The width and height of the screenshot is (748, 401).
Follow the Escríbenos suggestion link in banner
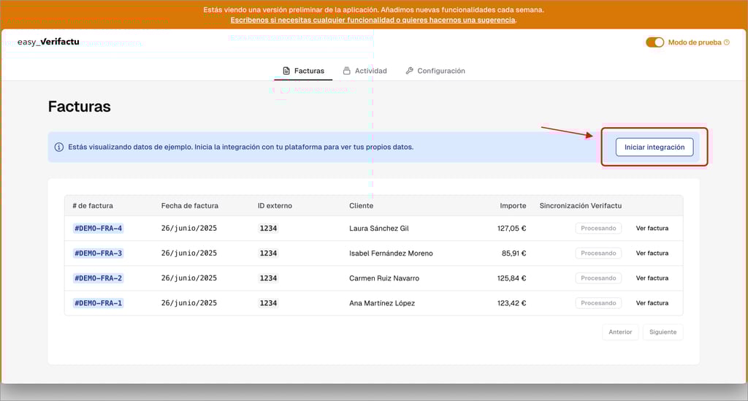(373, 20)
